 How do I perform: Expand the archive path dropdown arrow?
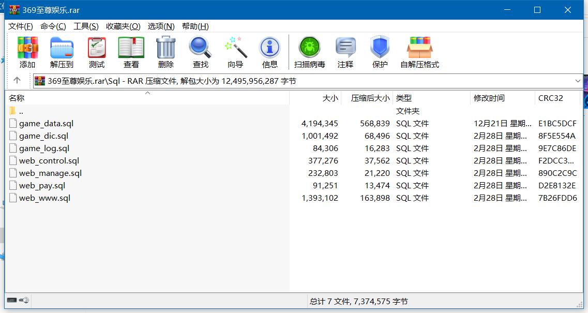pos(578,81)
